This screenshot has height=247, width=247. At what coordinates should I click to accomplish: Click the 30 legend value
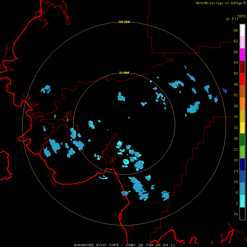[236, 128]
